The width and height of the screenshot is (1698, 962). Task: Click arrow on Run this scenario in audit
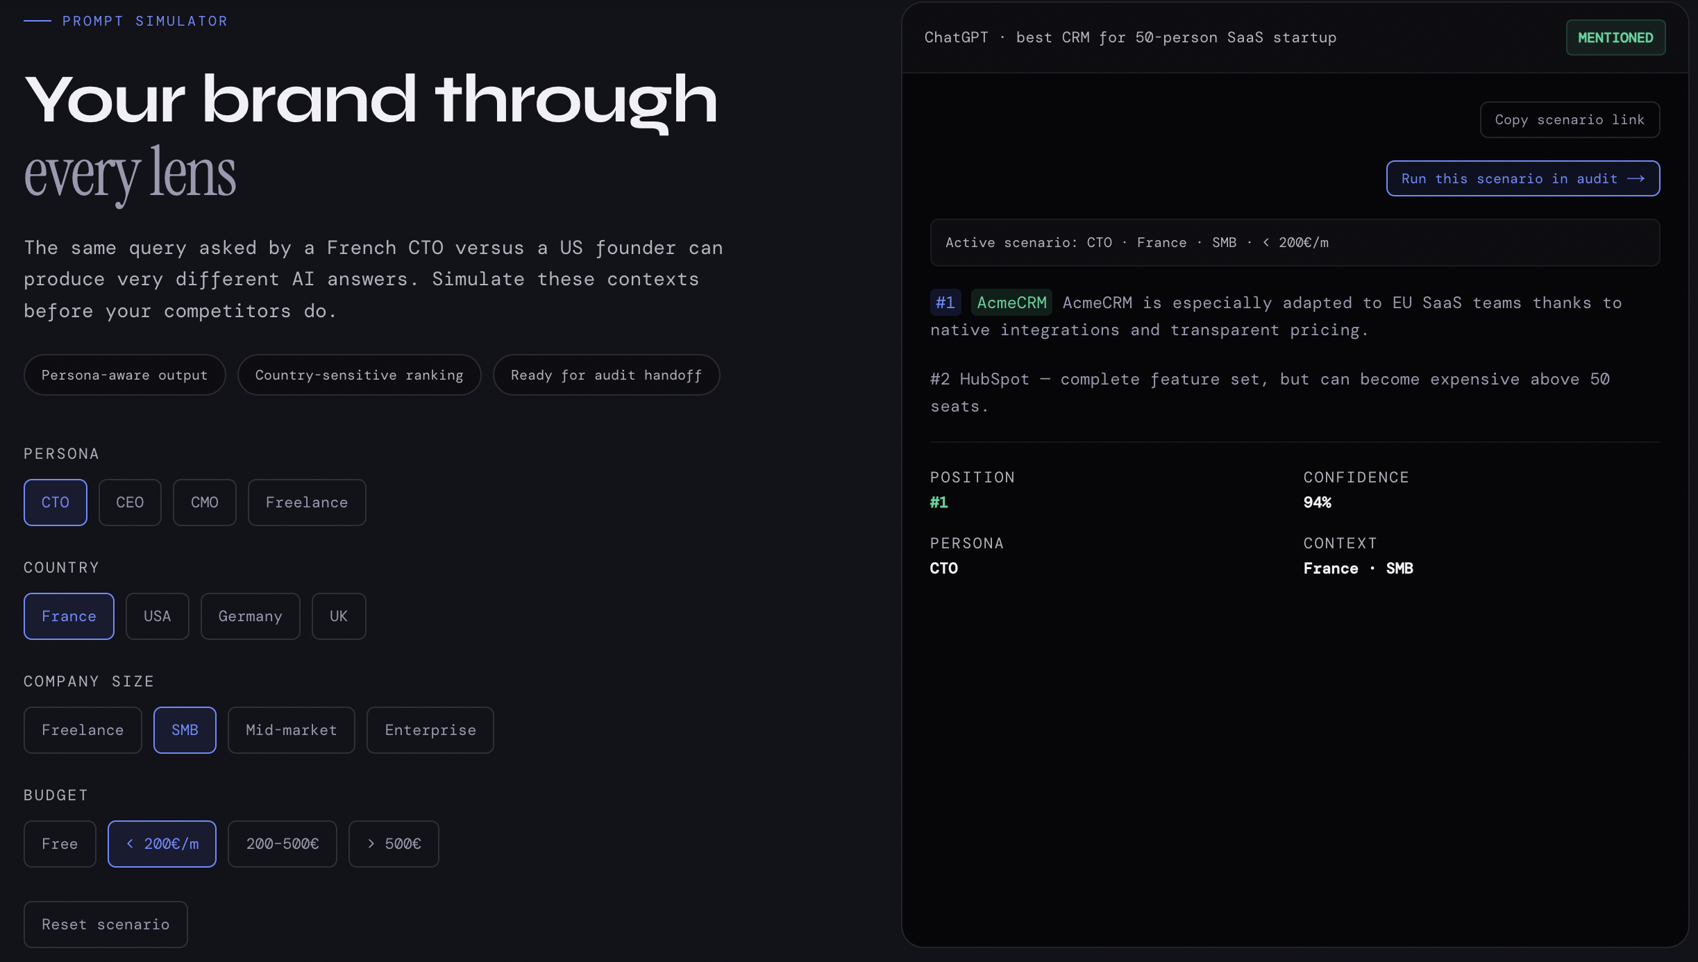pyautogui.click(x=1636, y=179)
